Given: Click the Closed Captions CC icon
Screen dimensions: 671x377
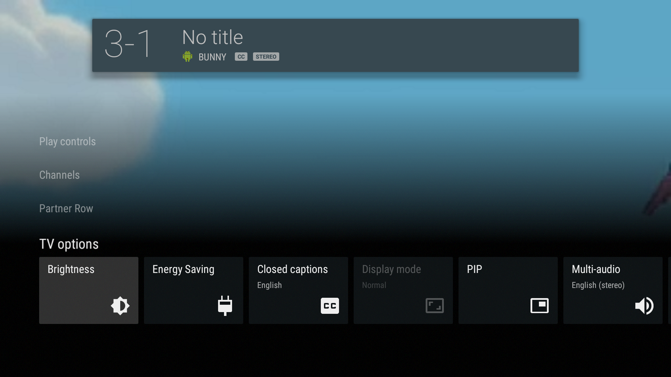Looking at the screenshot, I should [x=330, y=306].
